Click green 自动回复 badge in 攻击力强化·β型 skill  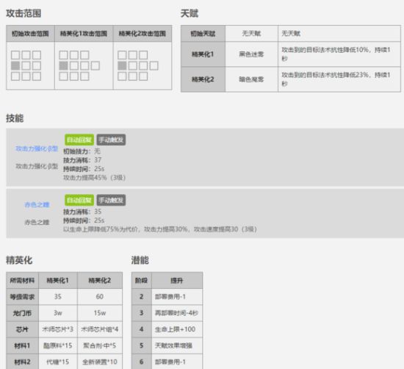[x=79, y=140]
